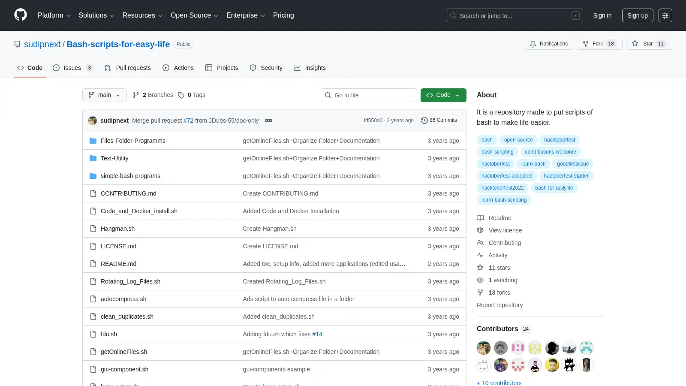Open the Rotating_Log_Files.sh file

point(130,281)
